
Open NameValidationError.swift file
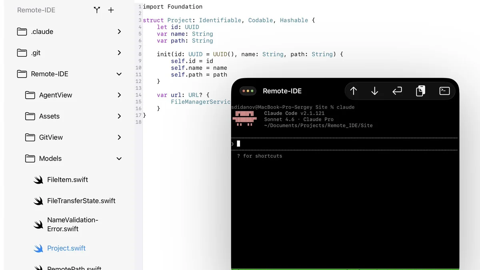[72, 224]
